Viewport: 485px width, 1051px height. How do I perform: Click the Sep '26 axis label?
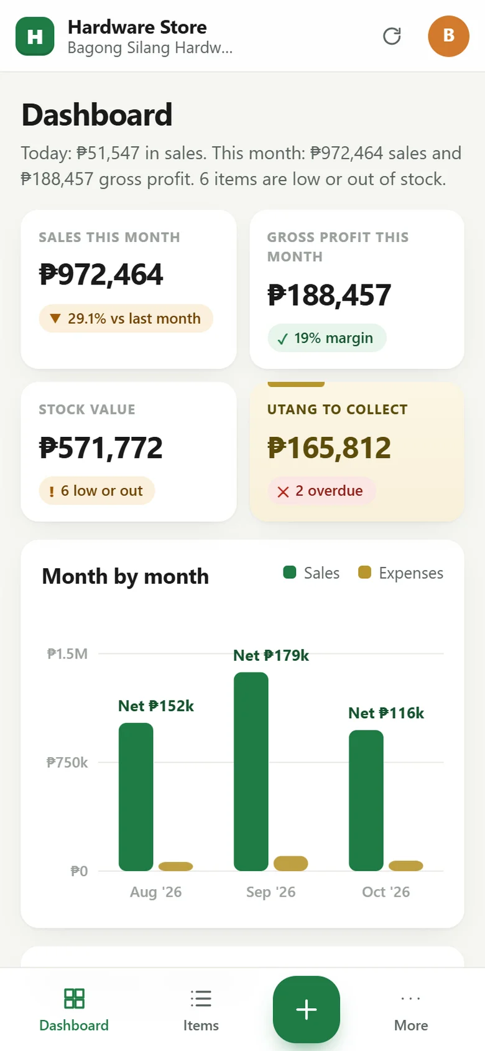pyautogui.click(x=270, y=892)
